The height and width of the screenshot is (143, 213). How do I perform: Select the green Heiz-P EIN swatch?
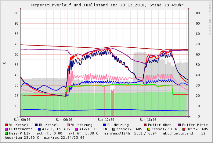[6, 133]
